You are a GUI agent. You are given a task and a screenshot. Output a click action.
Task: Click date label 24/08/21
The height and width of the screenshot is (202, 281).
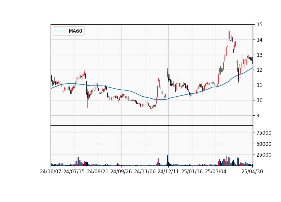coord(98,172)
